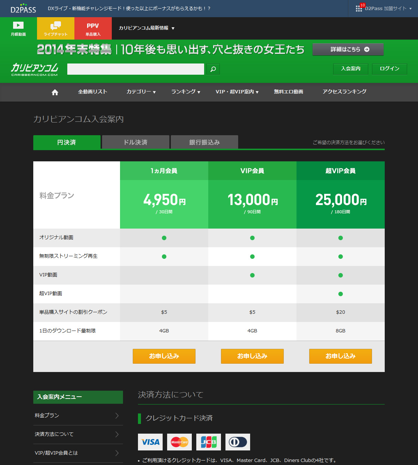Image resolution: width=418 pixels, height=465 pixels.
Task: Click the D2PASS logo
Action: tap(23, 9)
